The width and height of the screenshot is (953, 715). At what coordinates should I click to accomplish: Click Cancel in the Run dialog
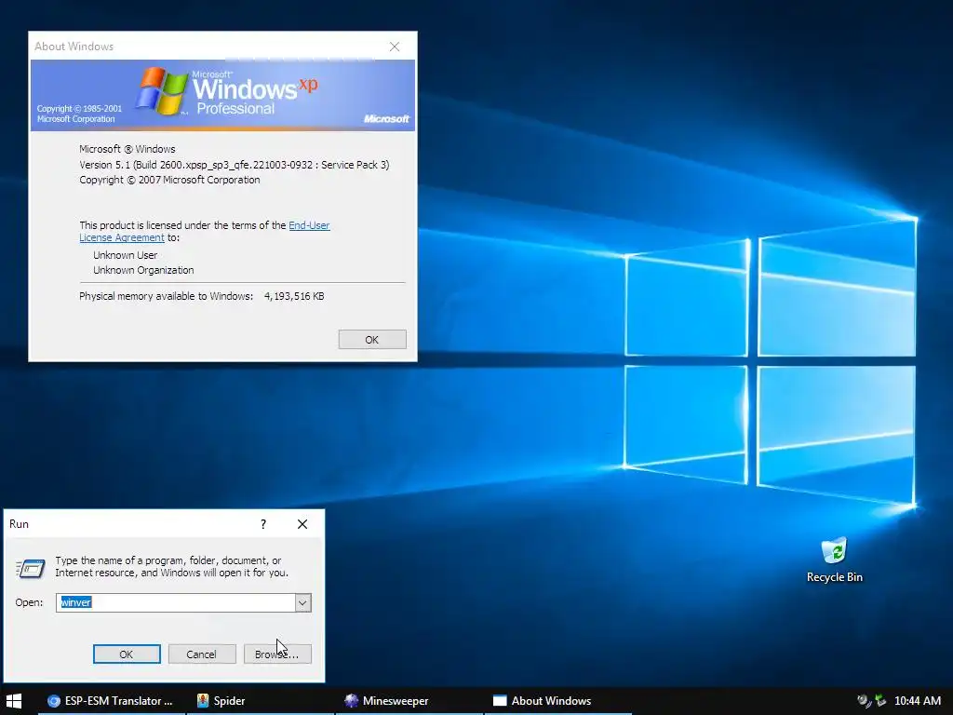pyautogui.click(x=201, y=654)
